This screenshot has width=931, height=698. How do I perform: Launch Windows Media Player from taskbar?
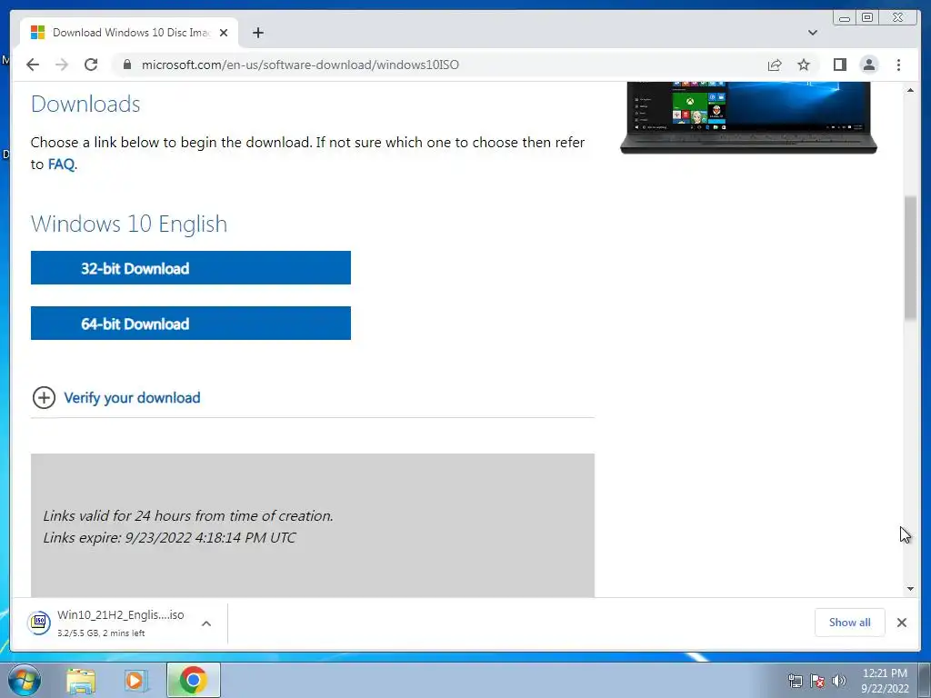[135, 680]
